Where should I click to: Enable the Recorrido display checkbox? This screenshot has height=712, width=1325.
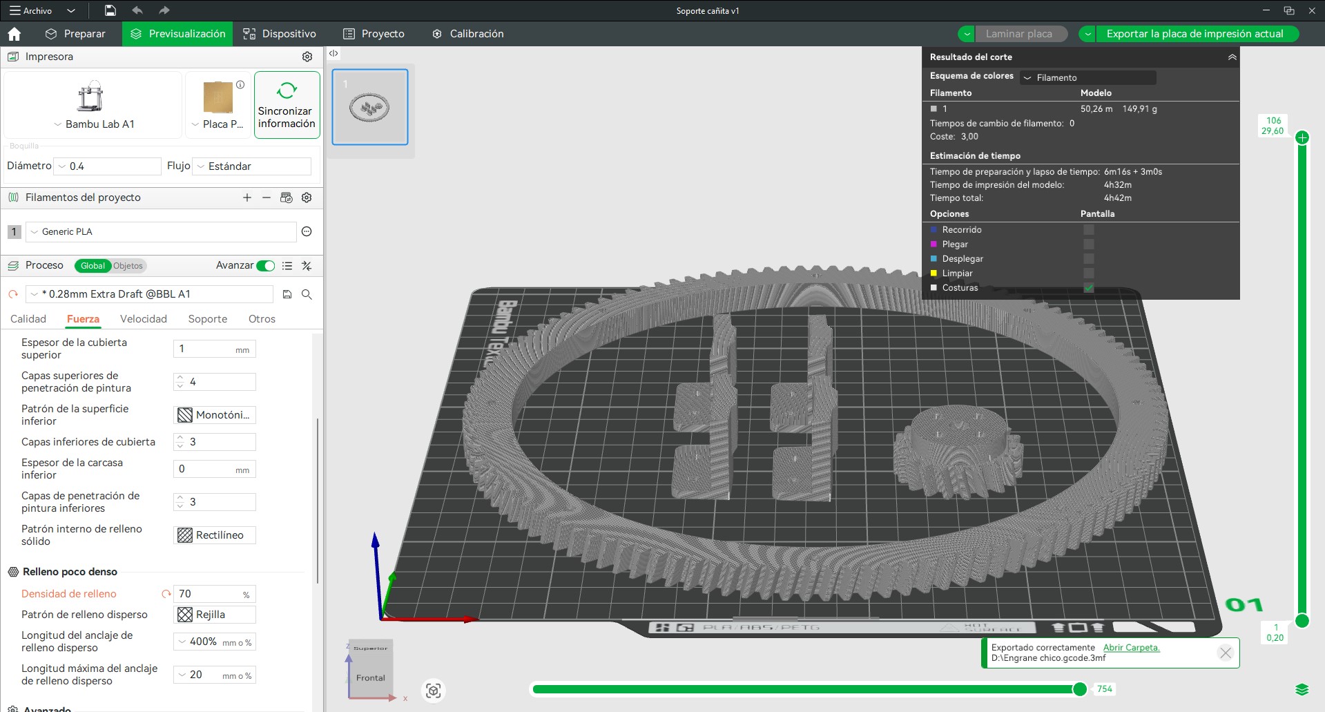[1089, 230]
